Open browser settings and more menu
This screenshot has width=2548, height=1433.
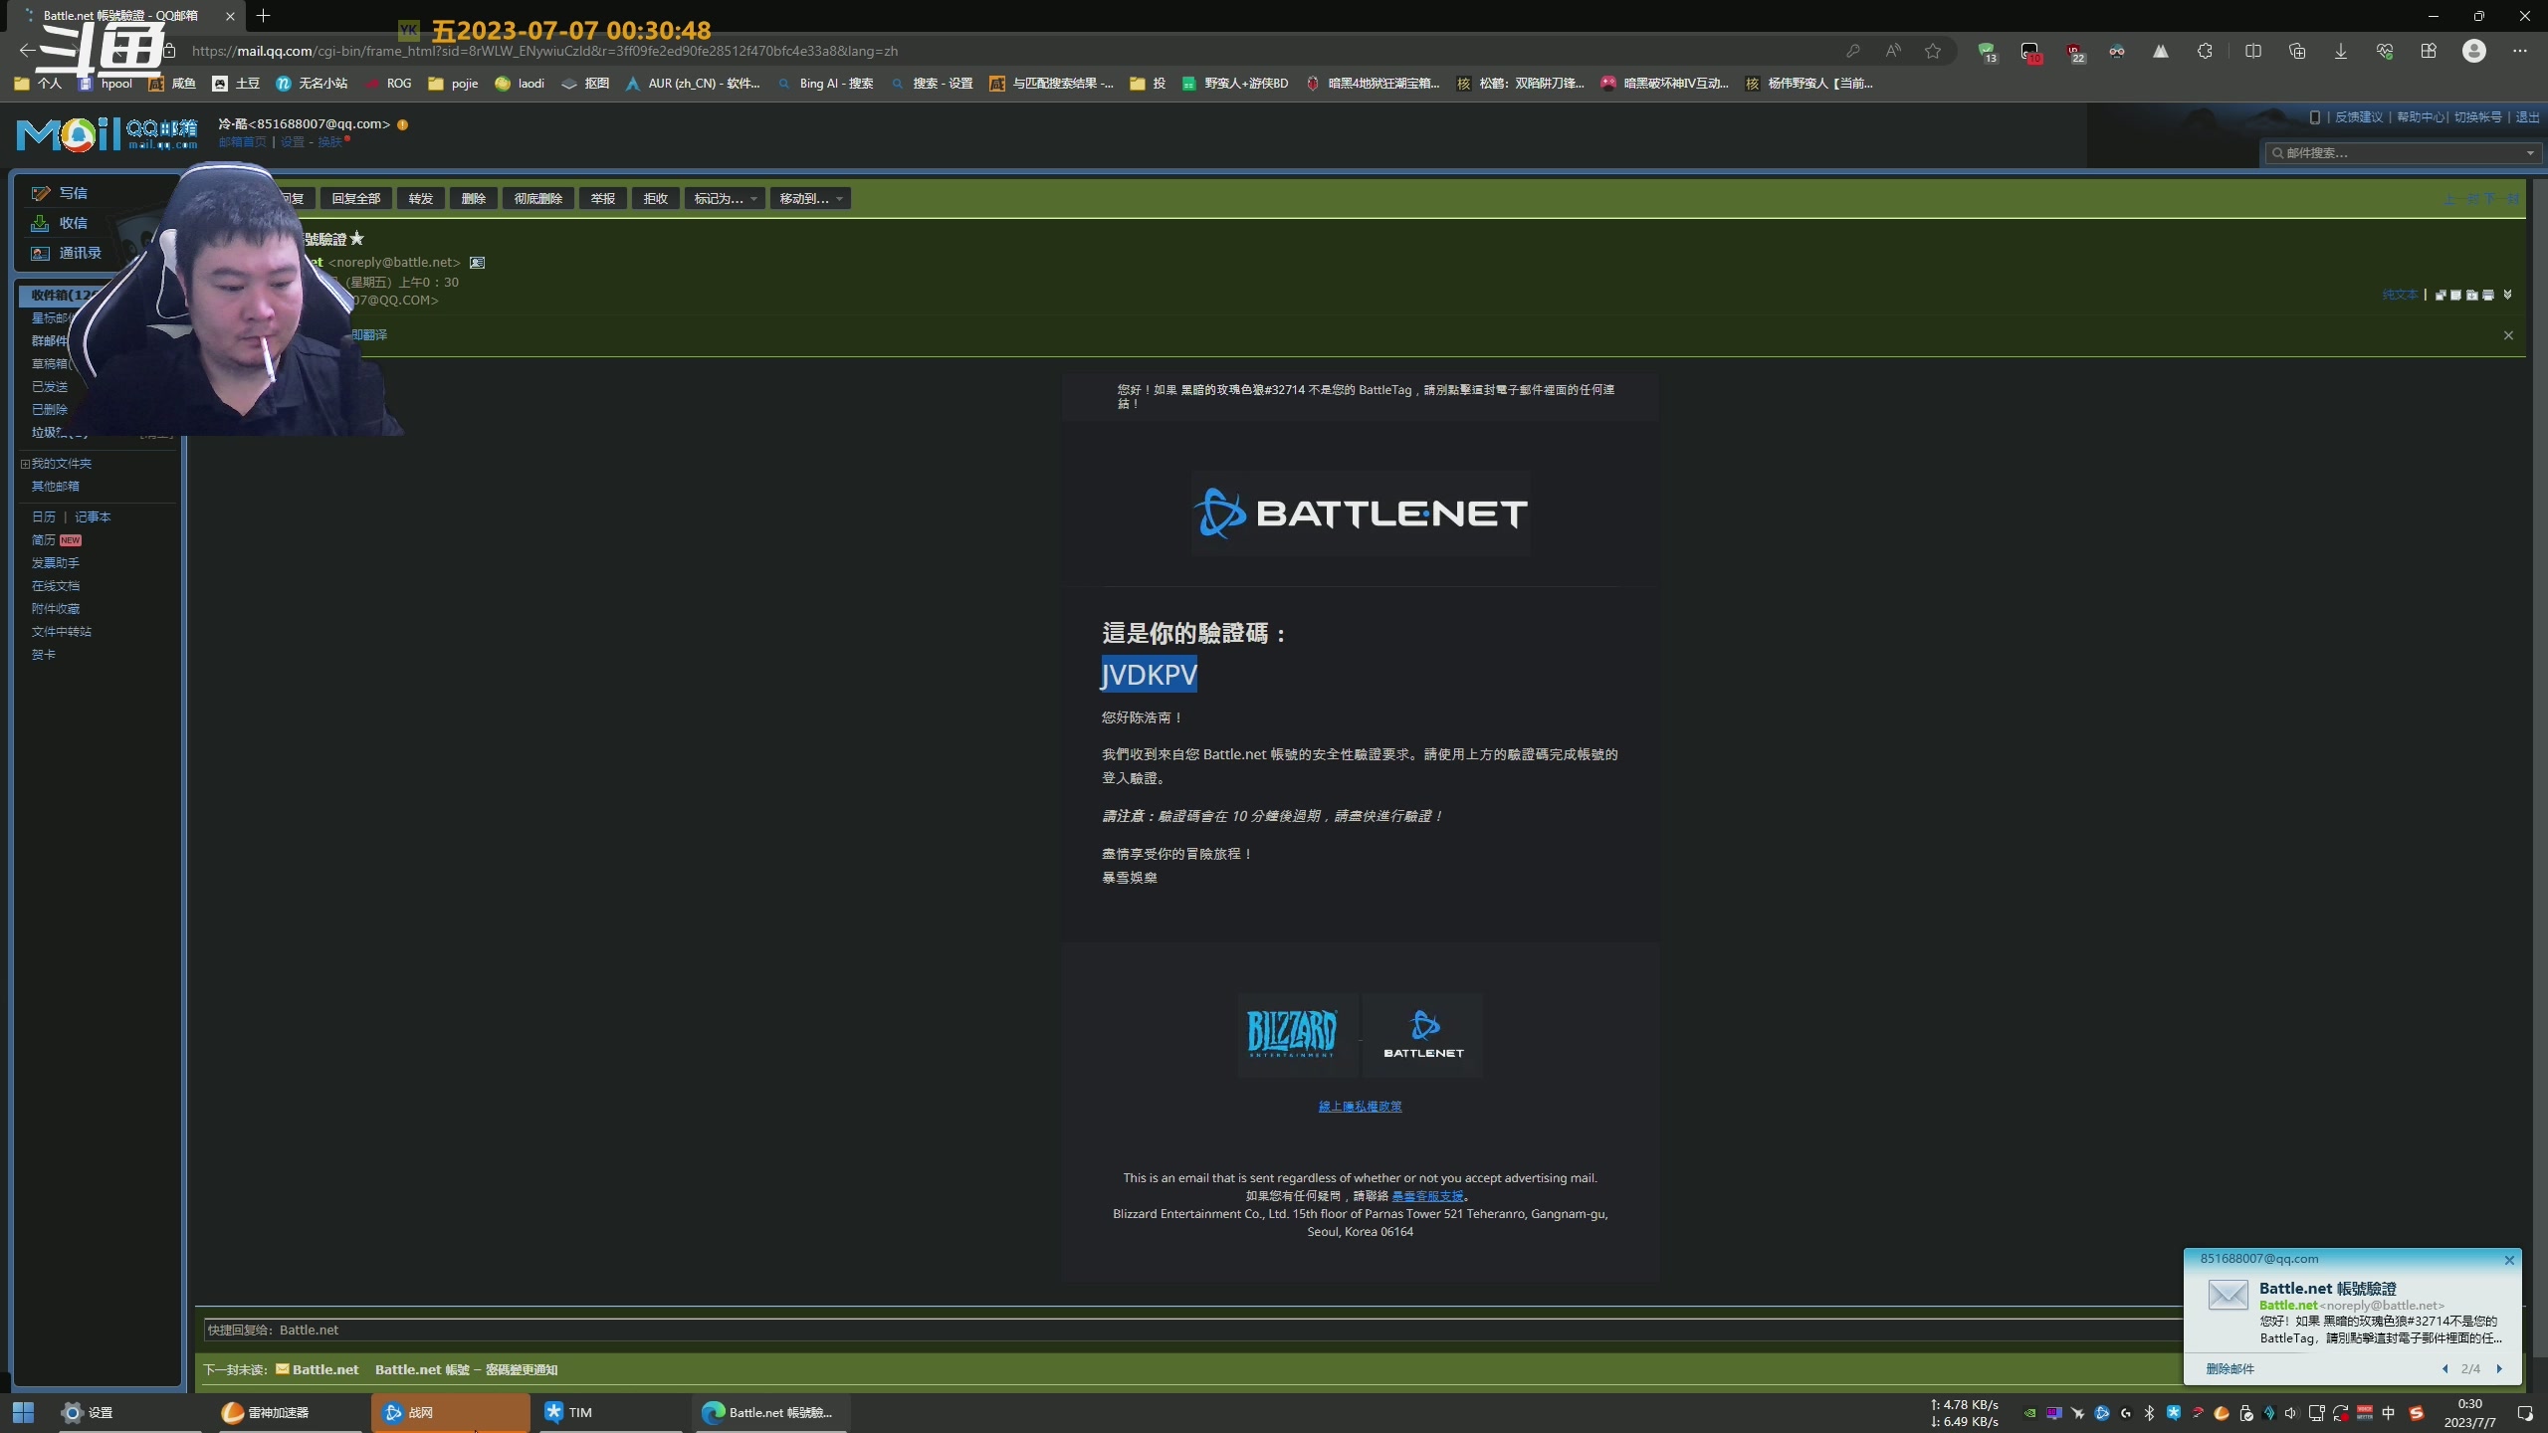[x=2519, y=51]
